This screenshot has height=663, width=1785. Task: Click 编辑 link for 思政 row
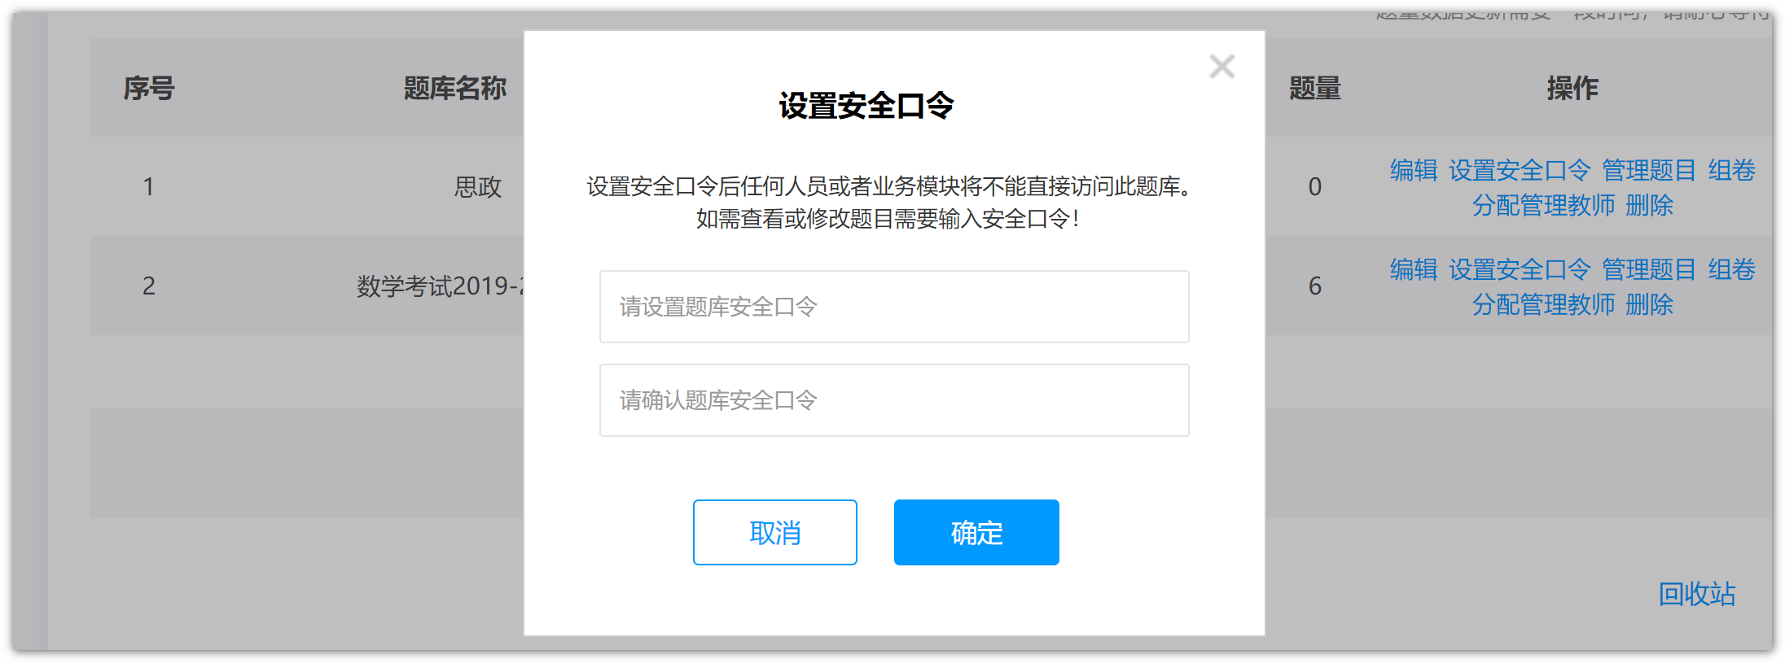pyautogui.click(x=1413, y=171)
